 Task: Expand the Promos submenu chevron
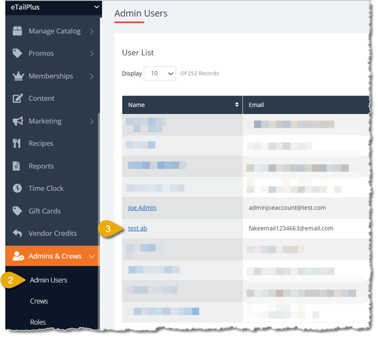click(92, 54)
